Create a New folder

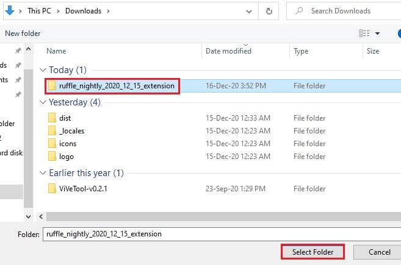(x=23, y=34)
